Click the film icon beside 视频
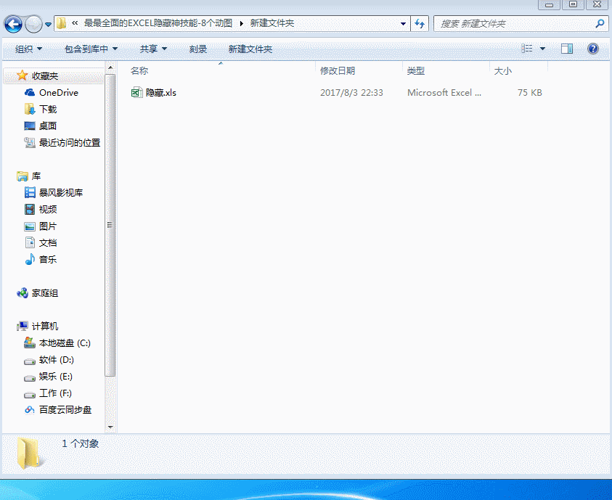The image size is (612, 500). [x=30, y=210]
